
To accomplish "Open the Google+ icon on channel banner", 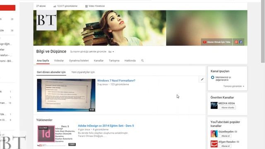I will 236,42.
